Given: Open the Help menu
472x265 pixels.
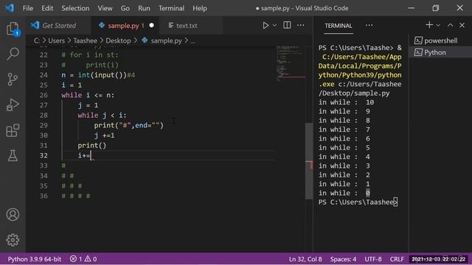Looking at the screenshot, I should [x=200, y=8].
